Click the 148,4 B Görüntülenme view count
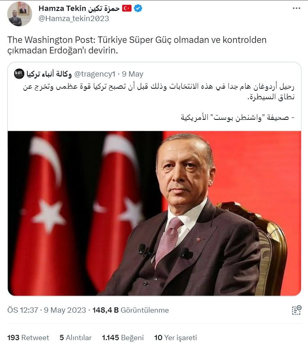Image resolution: width=308 pixels, height=343 pixels. (x=131, y=310)
